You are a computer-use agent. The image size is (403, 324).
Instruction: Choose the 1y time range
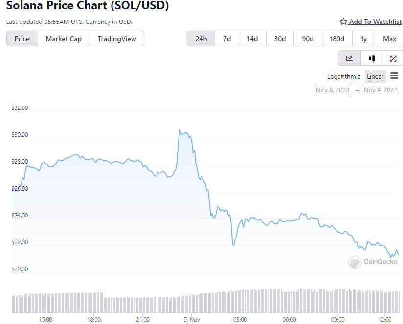(363, 39)
